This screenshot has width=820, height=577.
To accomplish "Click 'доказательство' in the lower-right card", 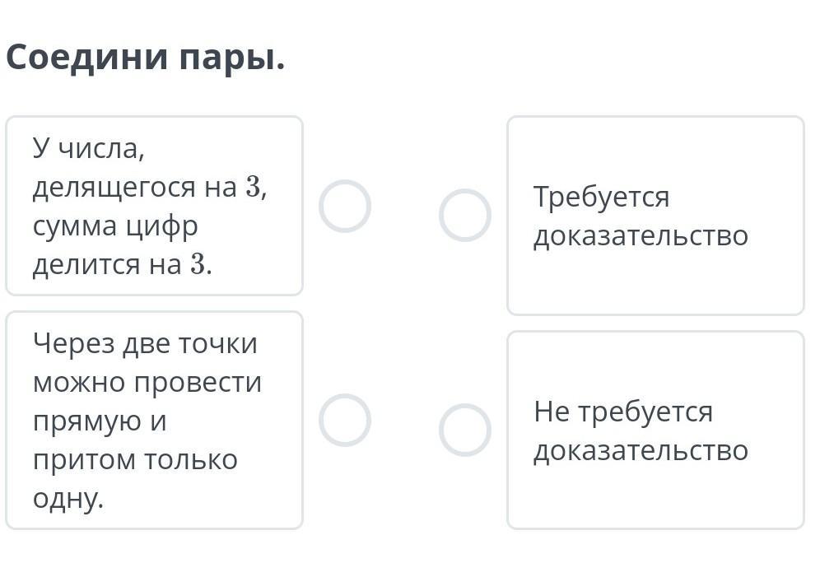I will pos(641,450).
